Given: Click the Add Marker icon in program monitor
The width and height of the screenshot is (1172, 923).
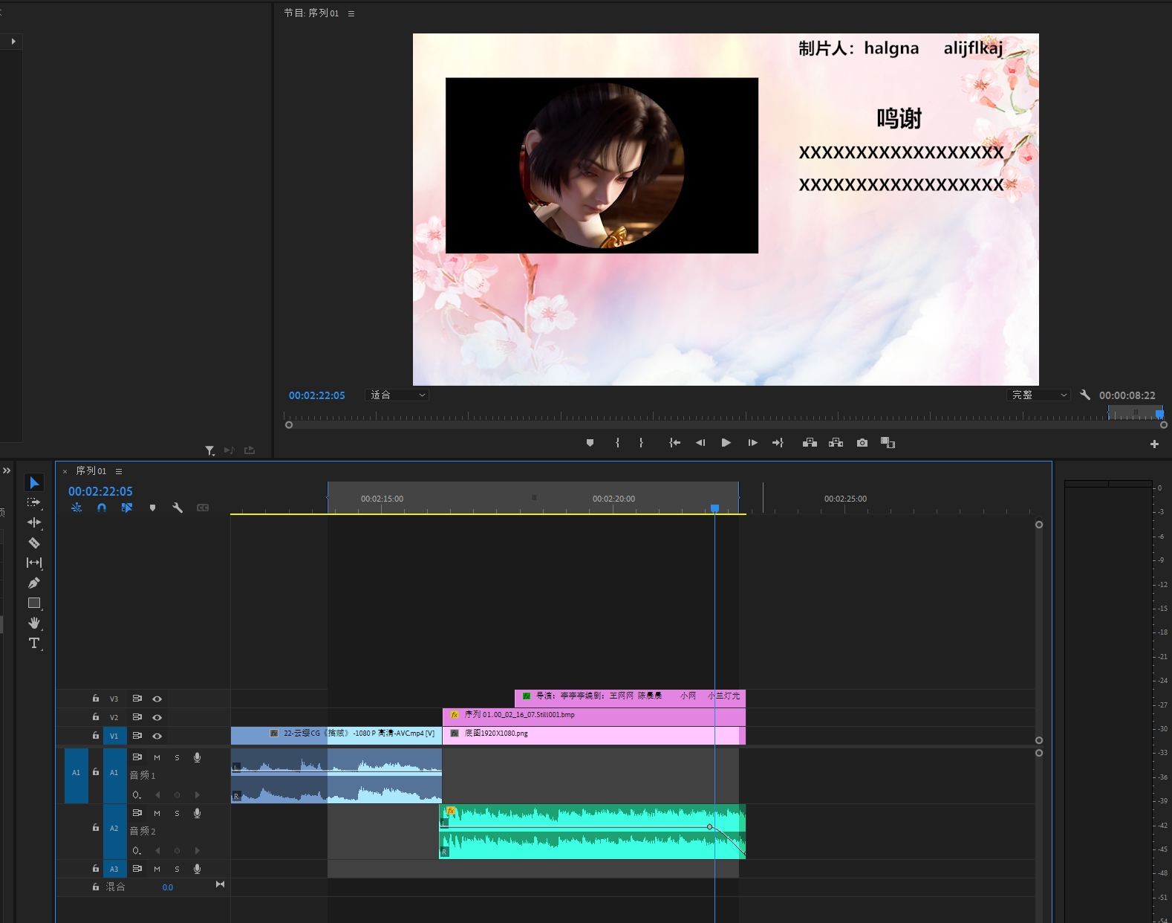Looking at the screenshot, I should click(590, 443).
